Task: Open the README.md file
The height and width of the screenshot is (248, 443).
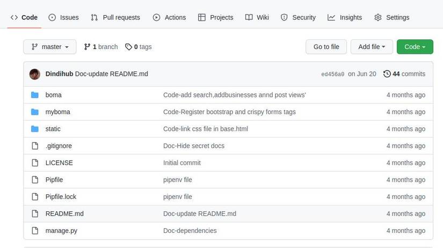Action: tap(64, 214)
